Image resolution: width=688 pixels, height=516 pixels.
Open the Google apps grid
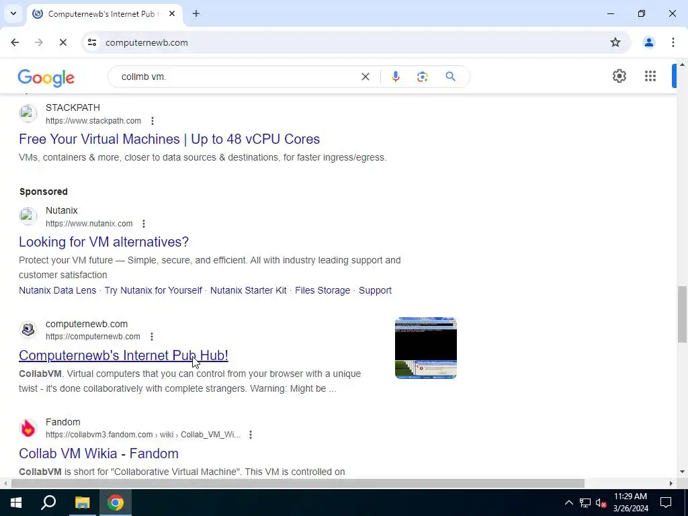[x=650, y=76]
